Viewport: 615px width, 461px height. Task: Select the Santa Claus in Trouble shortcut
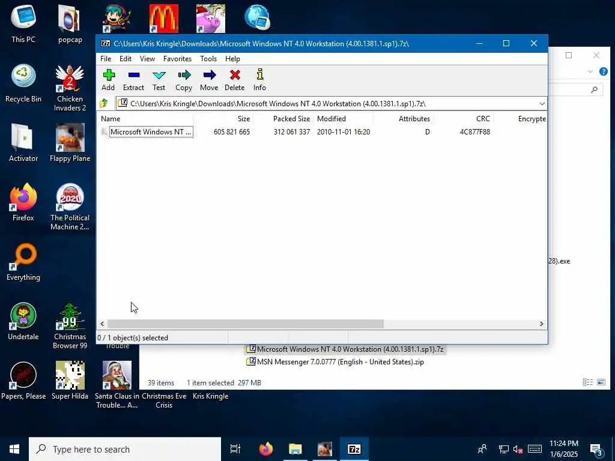pyautogui.click(x=117, y=385)
